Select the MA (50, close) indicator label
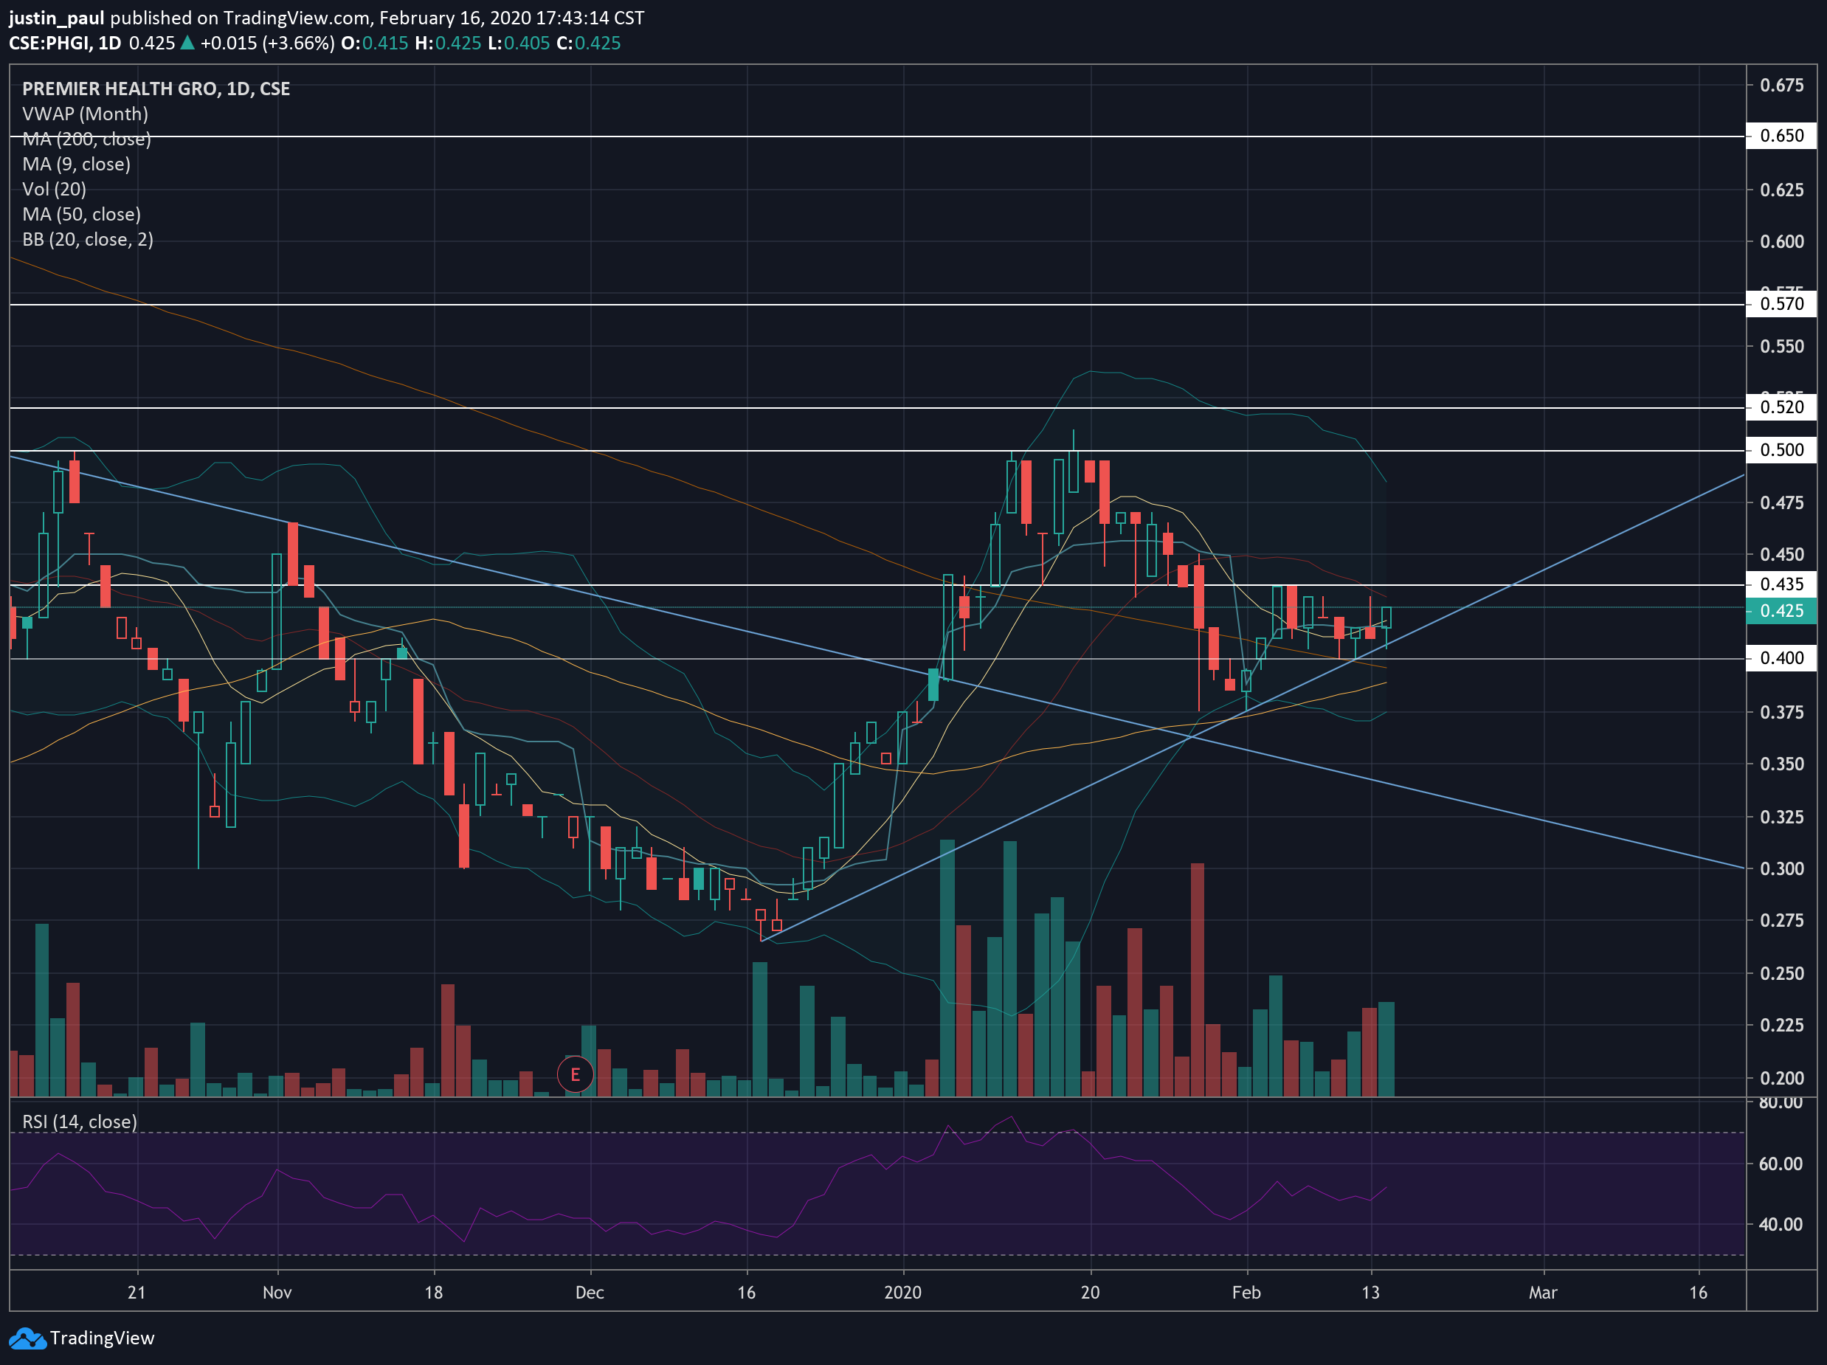This screenshot has height=1365, width=1827. [x=82, y=214]
